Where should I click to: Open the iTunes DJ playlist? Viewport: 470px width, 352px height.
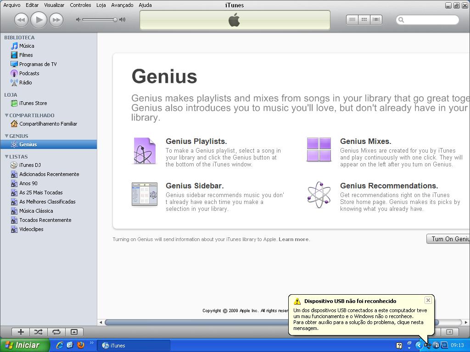(49, 165)
